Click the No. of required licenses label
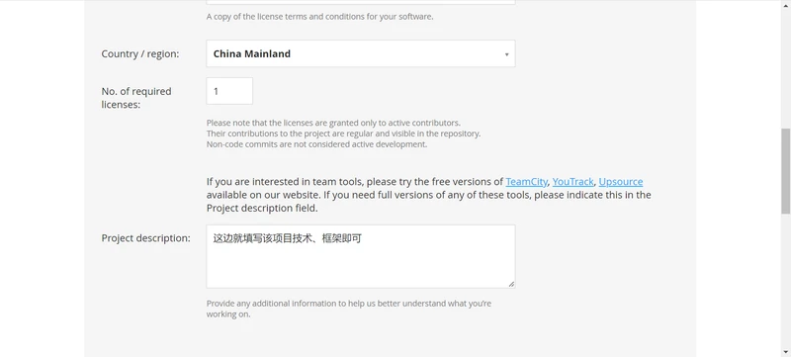 [x=136, y=98]
